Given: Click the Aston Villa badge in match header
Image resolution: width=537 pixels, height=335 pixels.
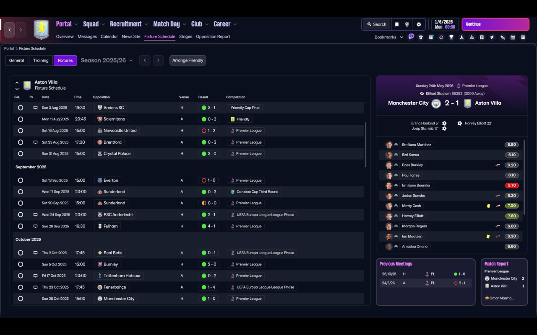Looking at the screenshot, I should (467, 103).
